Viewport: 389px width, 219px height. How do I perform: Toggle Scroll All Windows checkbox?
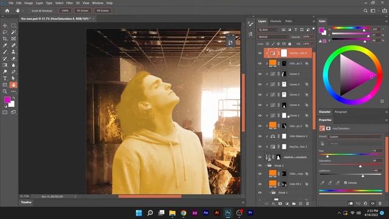click(29, 11)
